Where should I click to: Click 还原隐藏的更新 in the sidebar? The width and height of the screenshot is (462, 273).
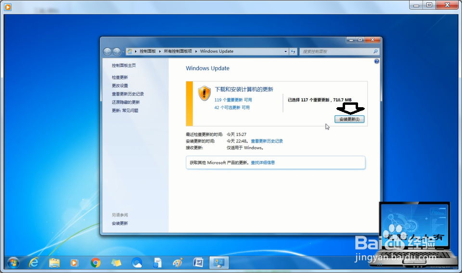[126, 102]
